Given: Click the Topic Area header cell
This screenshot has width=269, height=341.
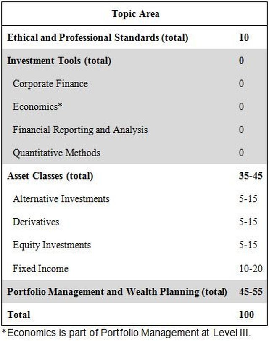Looking at the screenshot, I should click(x=136, y=14).
